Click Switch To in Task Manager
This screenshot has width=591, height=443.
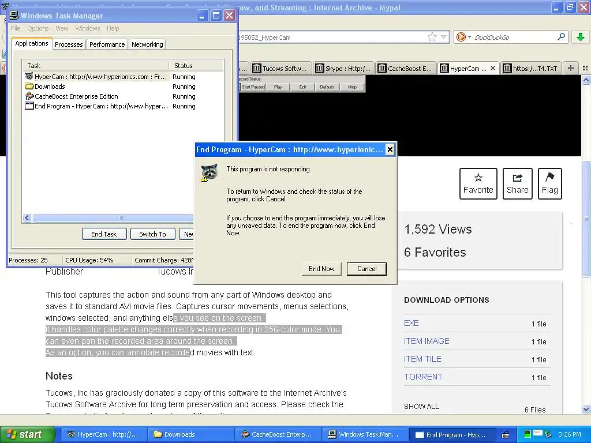[152, 234]
